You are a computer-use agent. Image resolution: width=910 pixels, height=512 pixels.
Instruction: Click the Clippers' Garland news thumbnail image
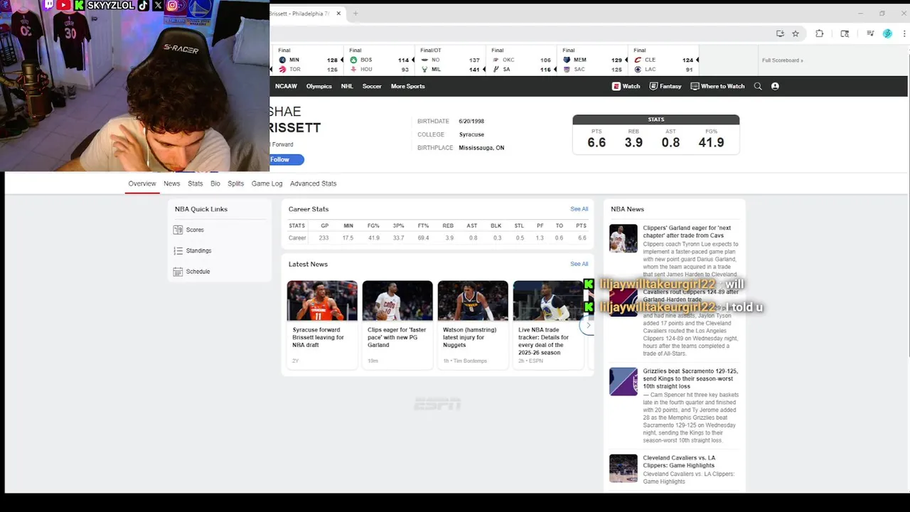coord(623,238)
